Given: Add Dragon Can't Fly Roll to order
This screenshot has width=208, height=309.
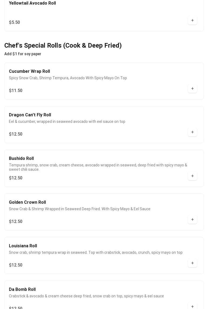Looking at the screenshot, I should coord(192,132).
